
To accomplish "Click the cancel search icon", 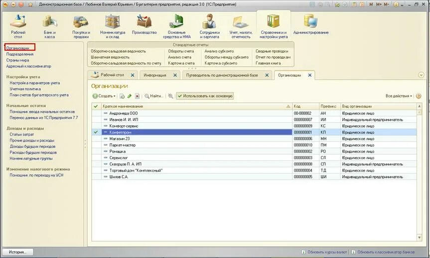I will (x=170, y=96).
